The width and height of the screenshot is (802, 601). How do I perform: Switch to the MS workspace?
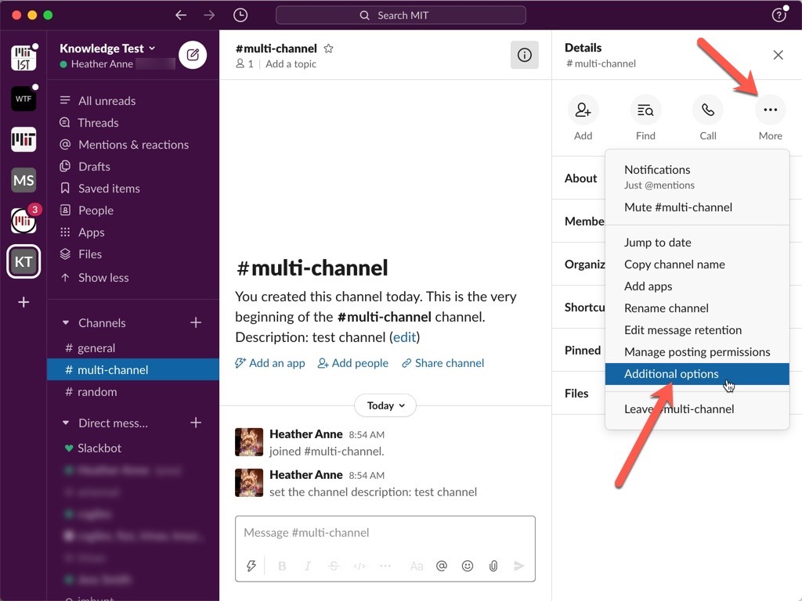23,180
